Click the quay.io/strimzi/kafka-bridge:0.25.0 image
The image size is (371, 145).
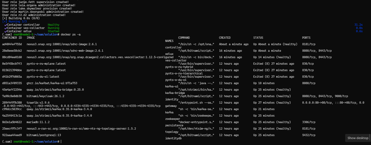click(55, 90)
